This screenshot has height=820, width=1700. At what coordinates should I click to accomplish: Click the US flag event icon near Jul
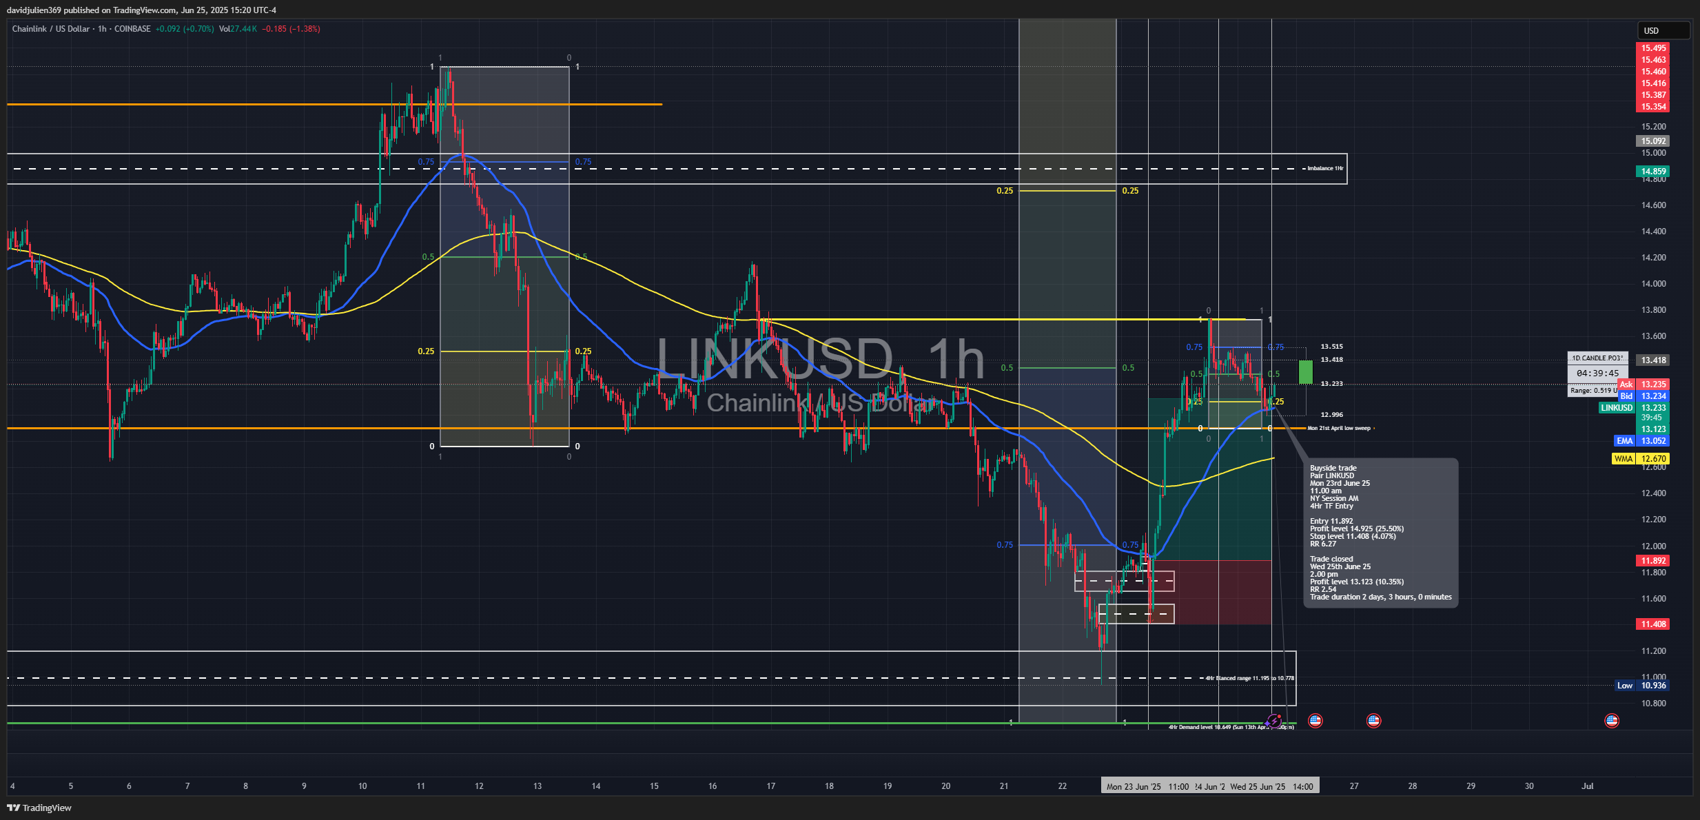pyautogui.click(x=1611, y=721)
